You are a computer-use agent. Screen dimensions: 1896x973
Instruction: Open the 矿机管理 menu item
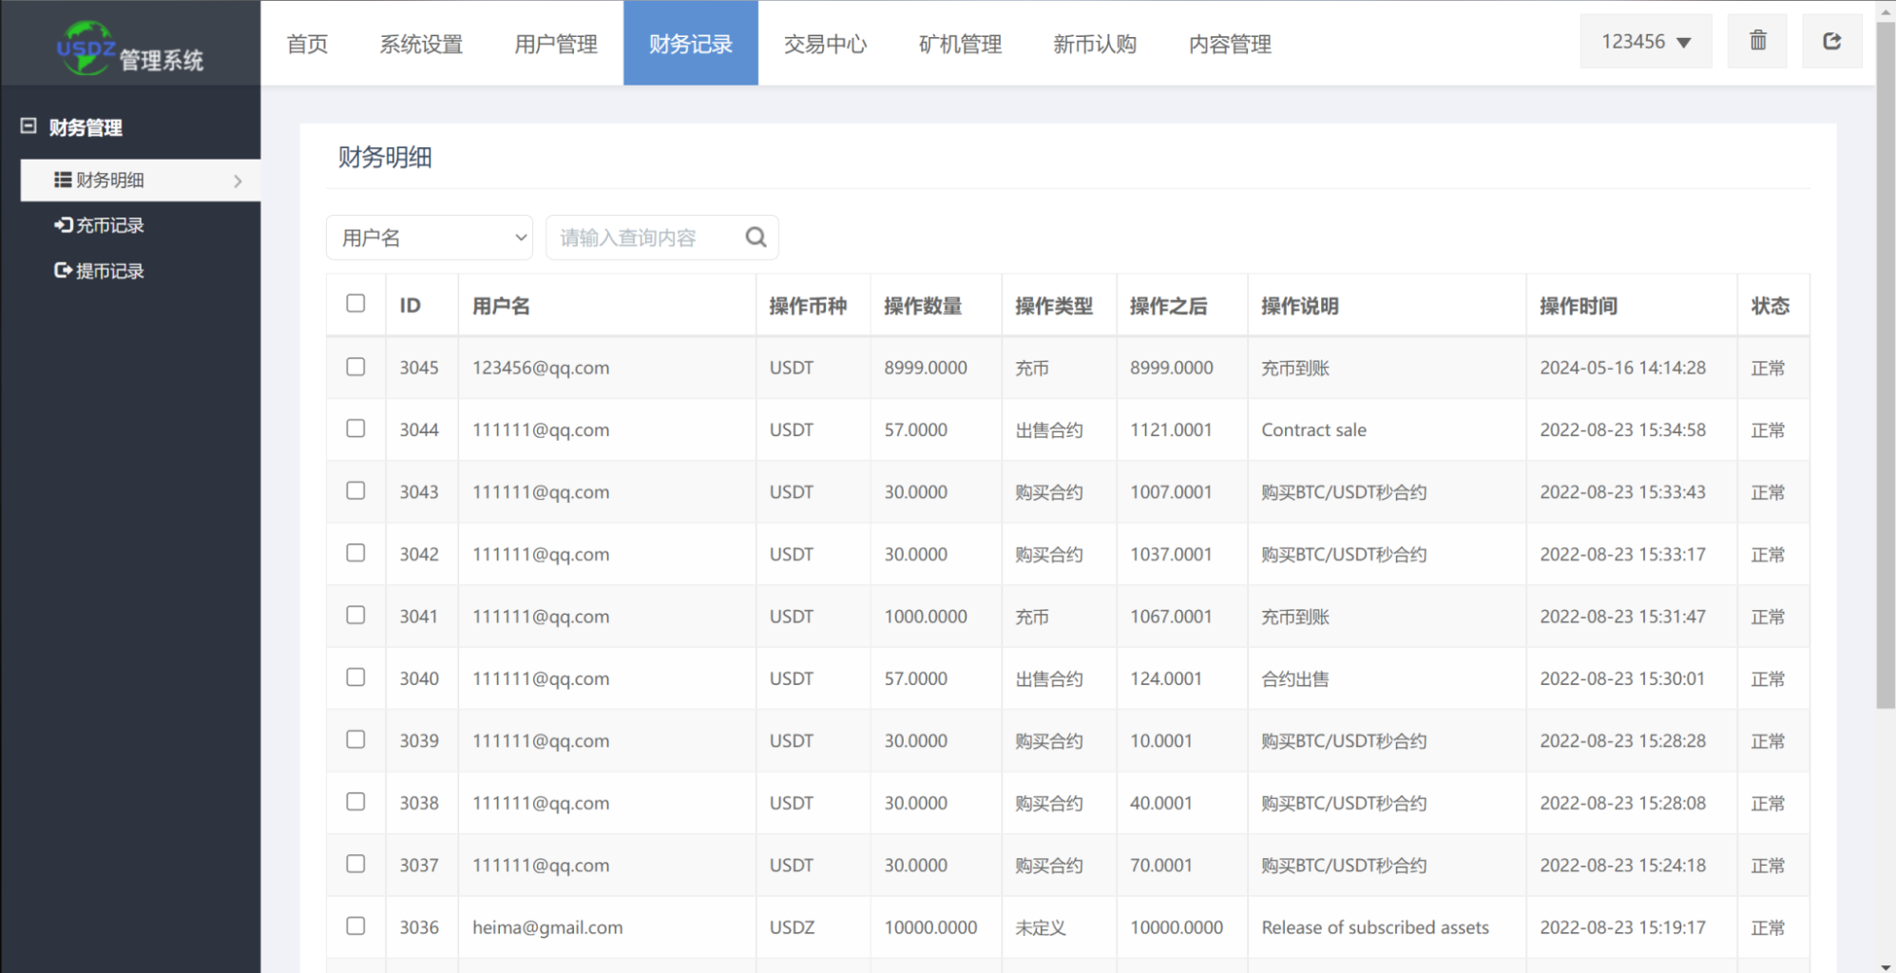[x=959, y=44]
